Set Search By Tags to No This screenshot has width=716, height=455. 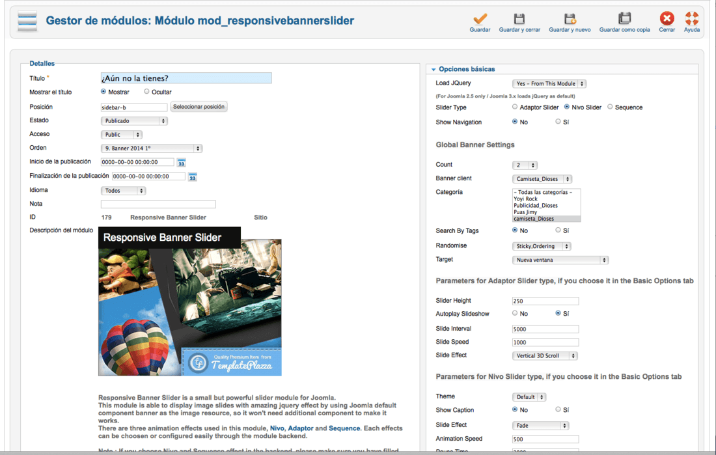515,230
